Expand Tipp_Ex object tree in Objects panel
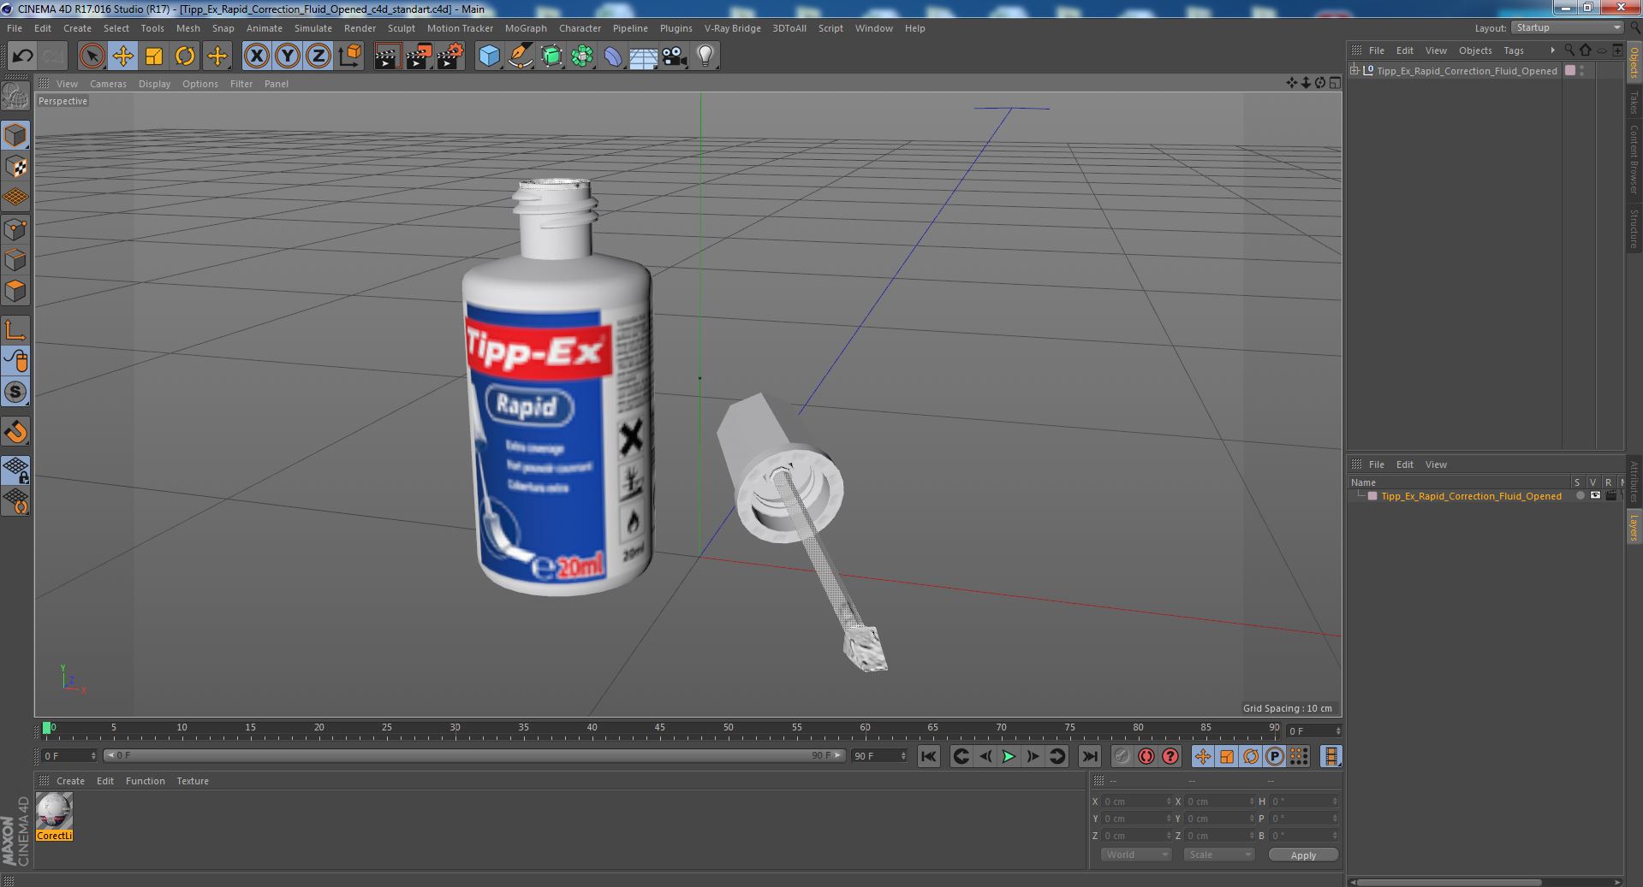Image resolution: width=1643 pixels, height=887 pixels. pyautogui.click(x=1354, y=71)
